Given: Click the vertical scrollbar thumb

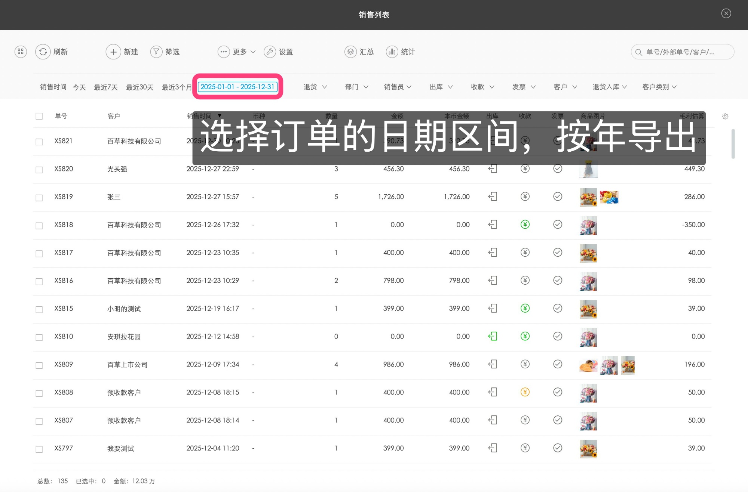Looking at the screenshot, I should pyautogui.click(x=733, y=144).
